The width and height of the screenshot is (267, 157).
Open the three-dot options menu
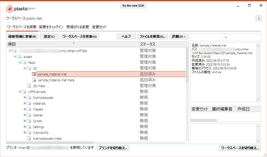(259, 18)
